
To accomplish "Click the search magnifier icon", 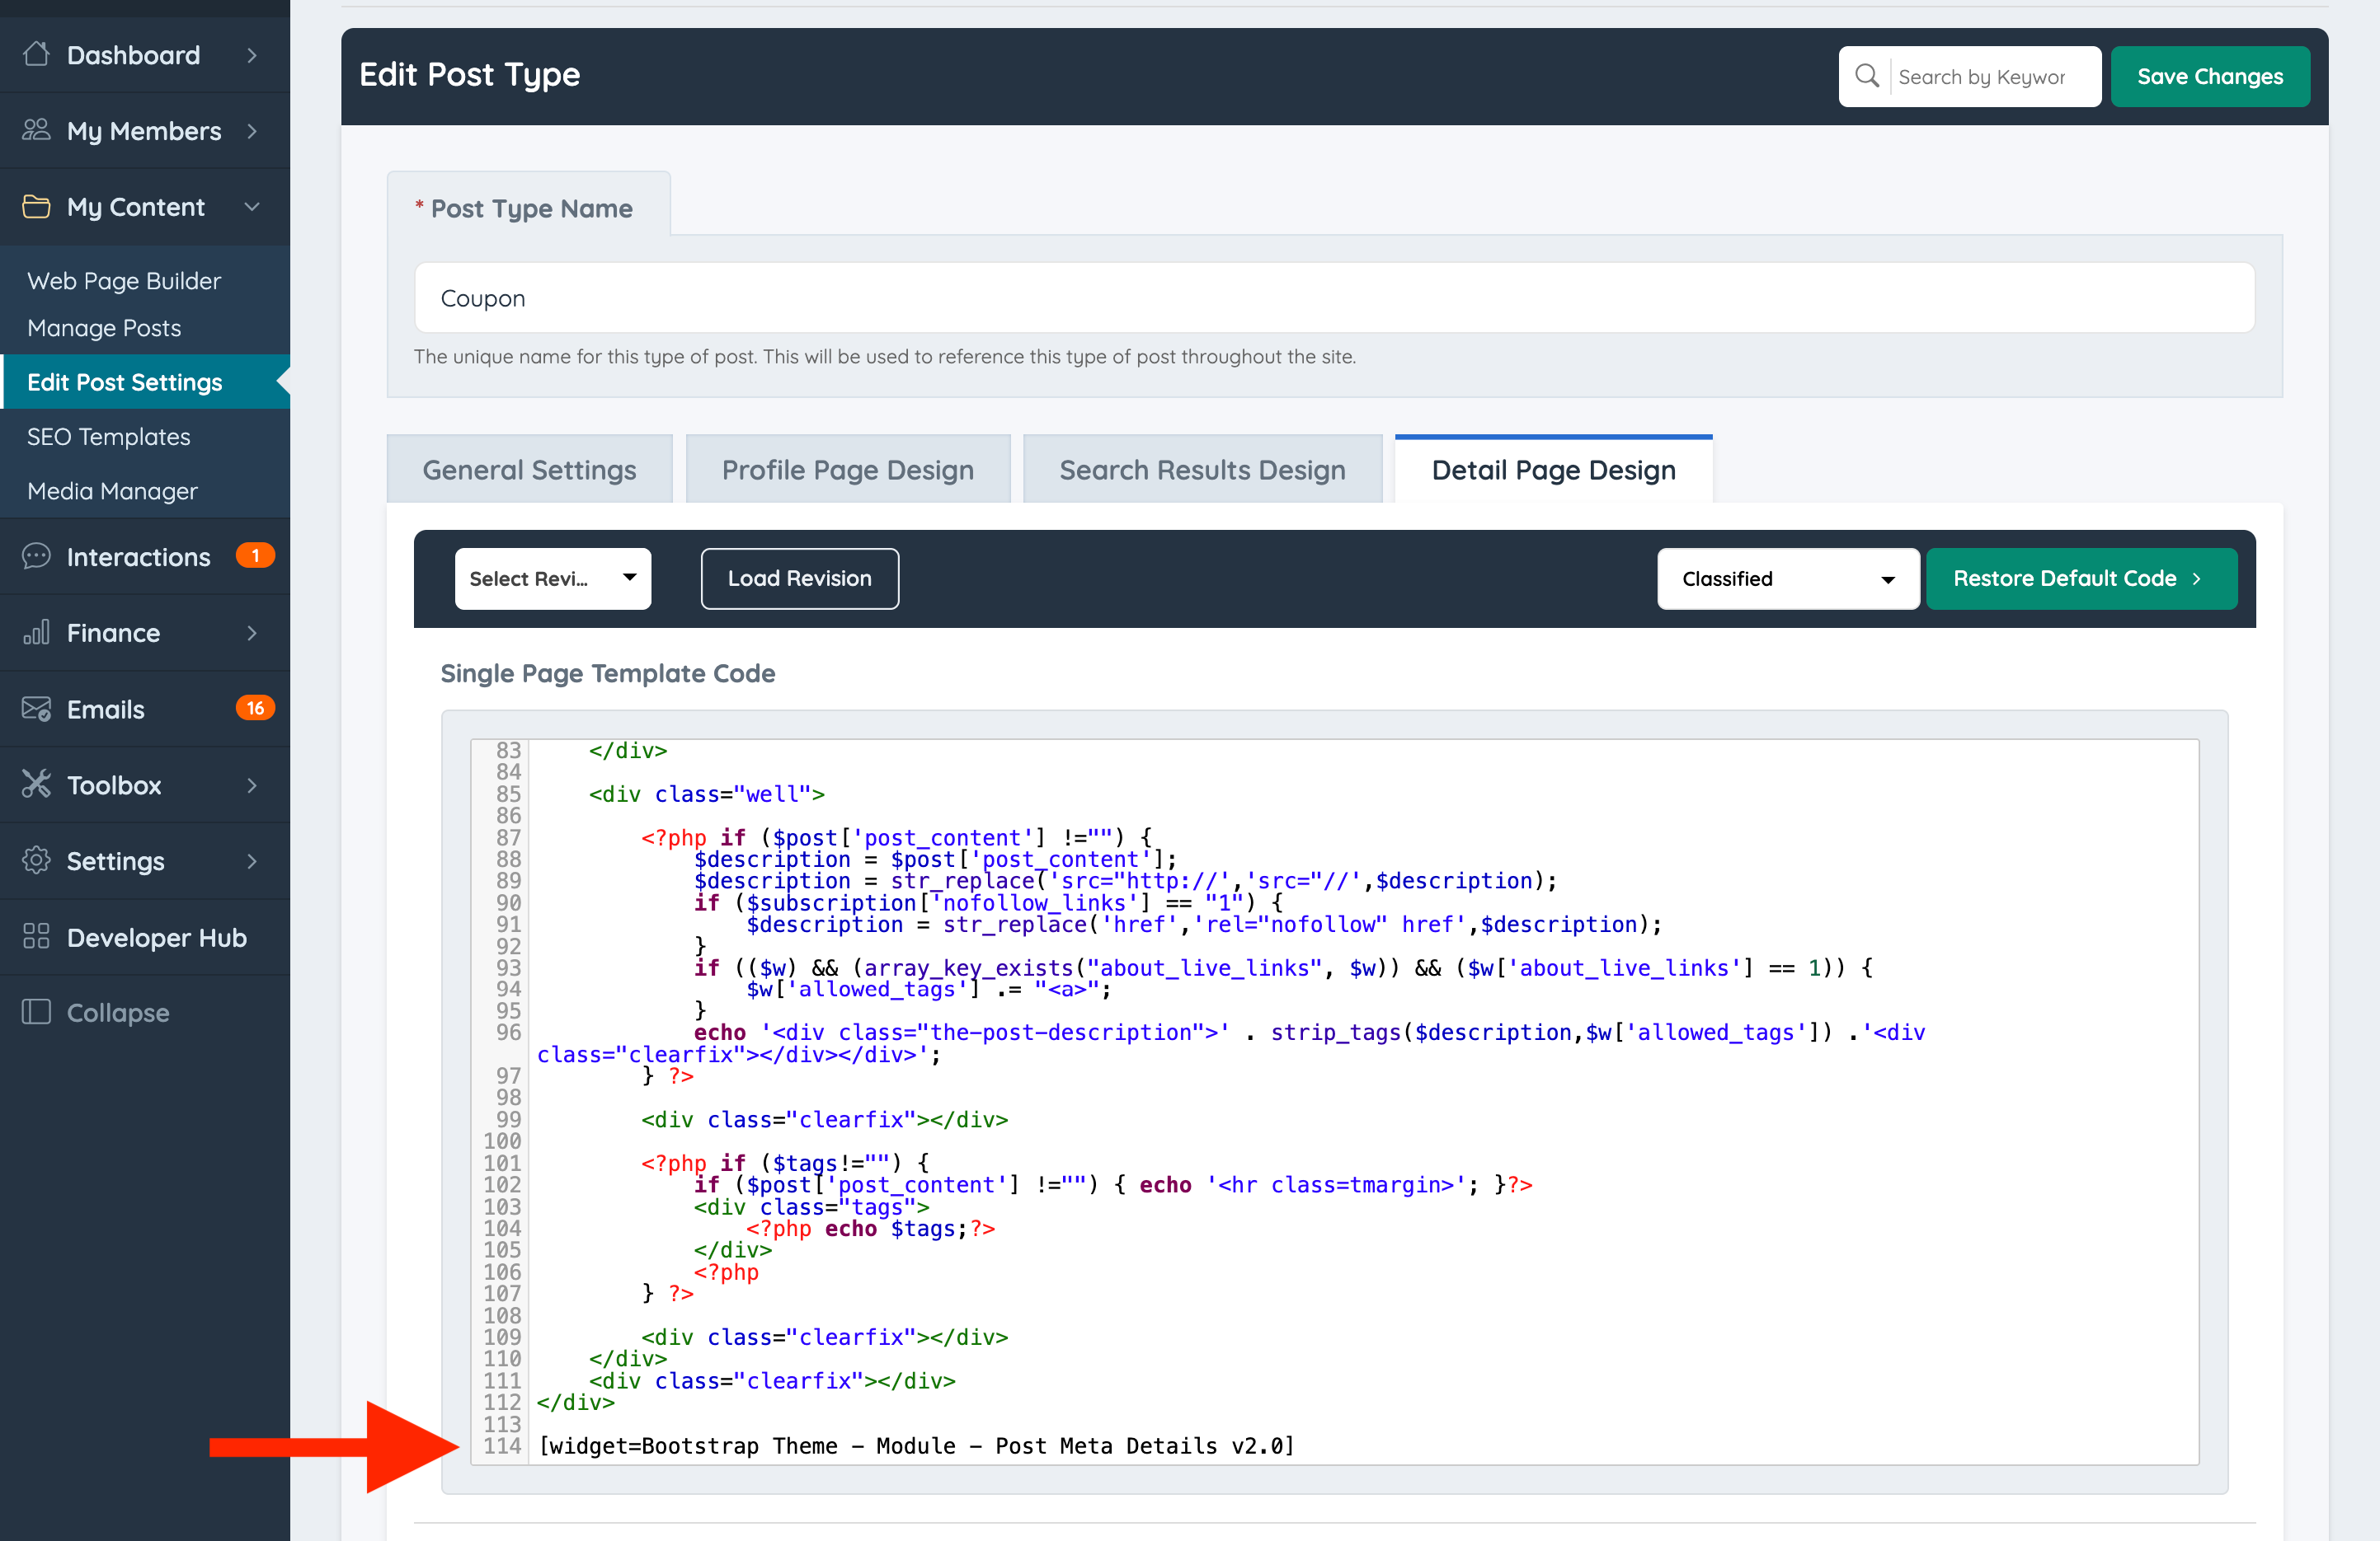I will [1866, 76].
